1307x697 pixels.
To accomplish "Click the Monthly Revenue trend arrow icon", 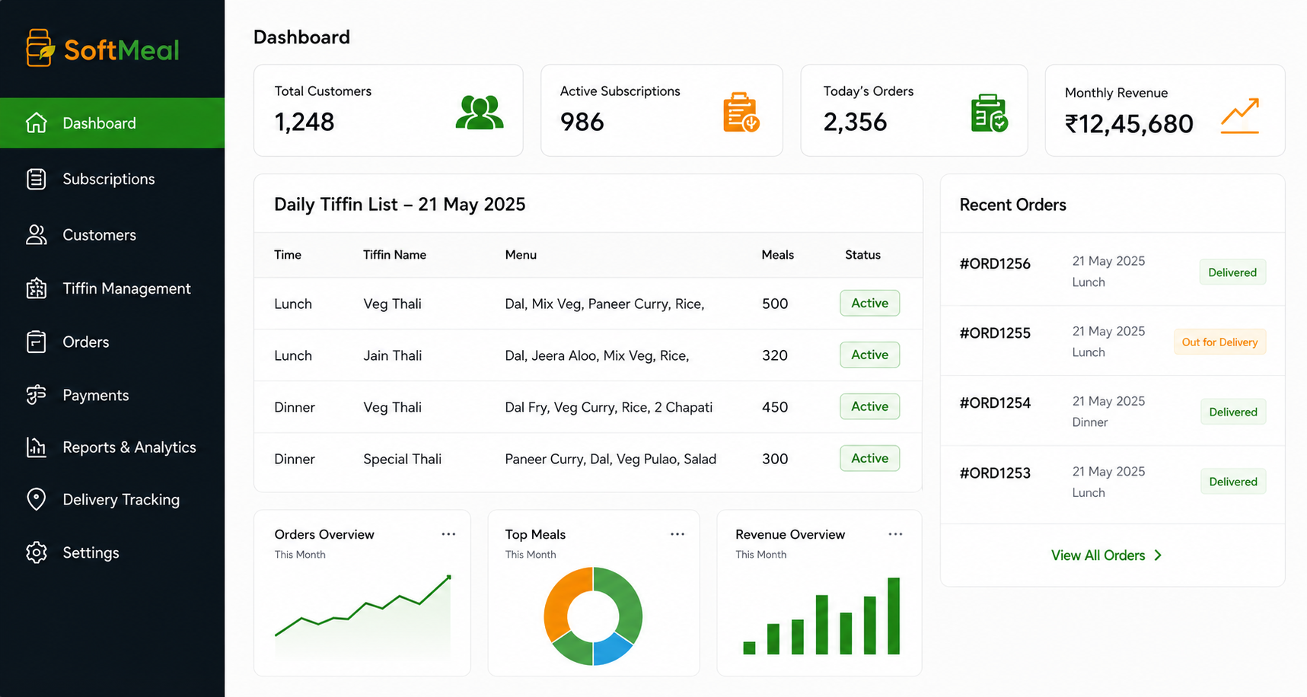I will point(1240,116).
